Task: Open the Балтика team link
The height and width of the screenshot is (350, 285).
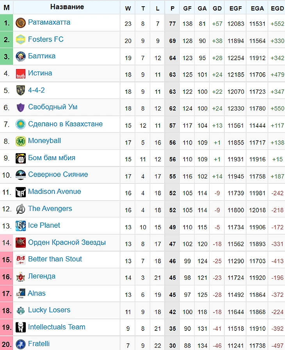Action: [x=42, y=56]
